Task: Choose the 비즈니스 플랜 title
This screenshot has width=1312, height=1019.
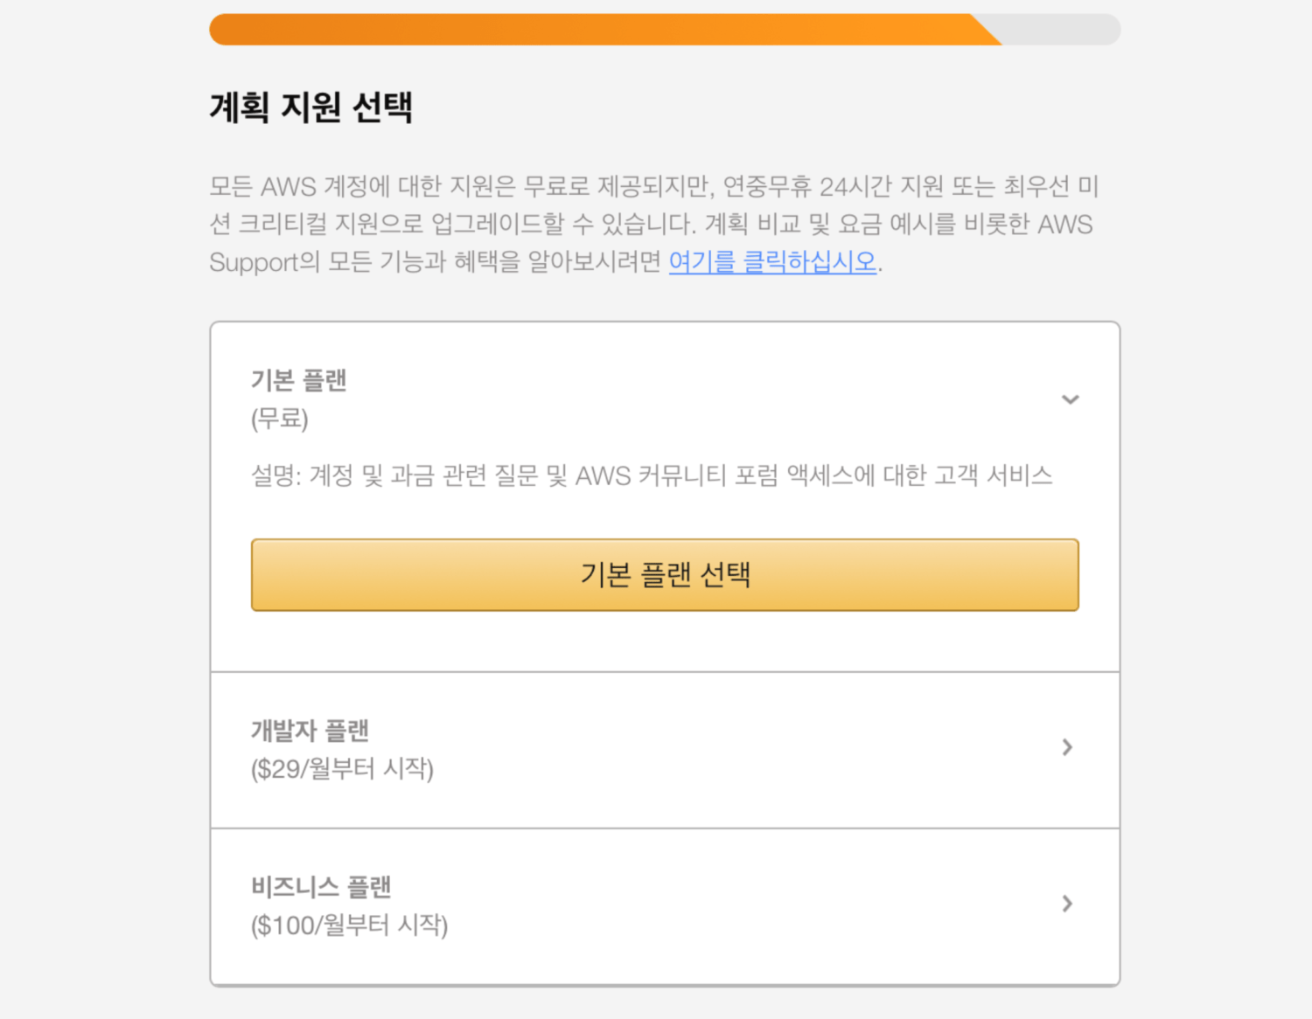Action: tap(321, 887)
